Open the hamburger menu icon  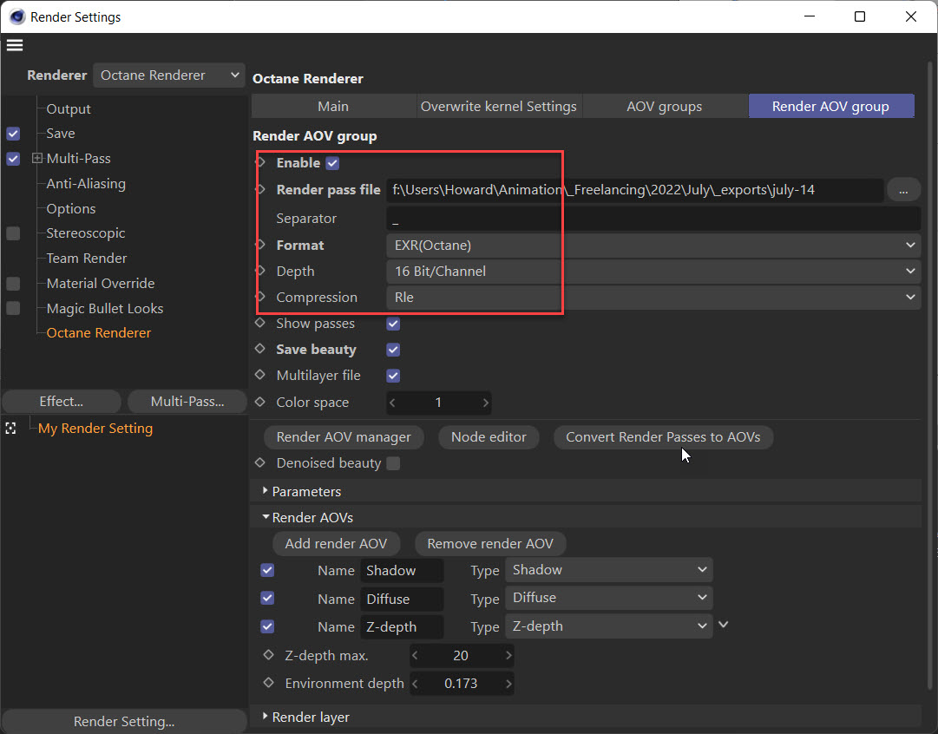tap(15, 45)
